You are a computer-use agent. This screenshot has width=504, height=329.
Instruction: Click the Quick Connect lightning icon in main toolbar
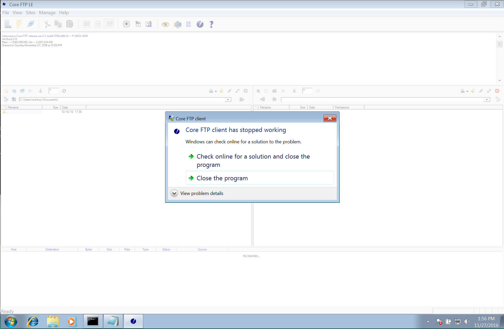pyautogui.click(x=19, y=24)
